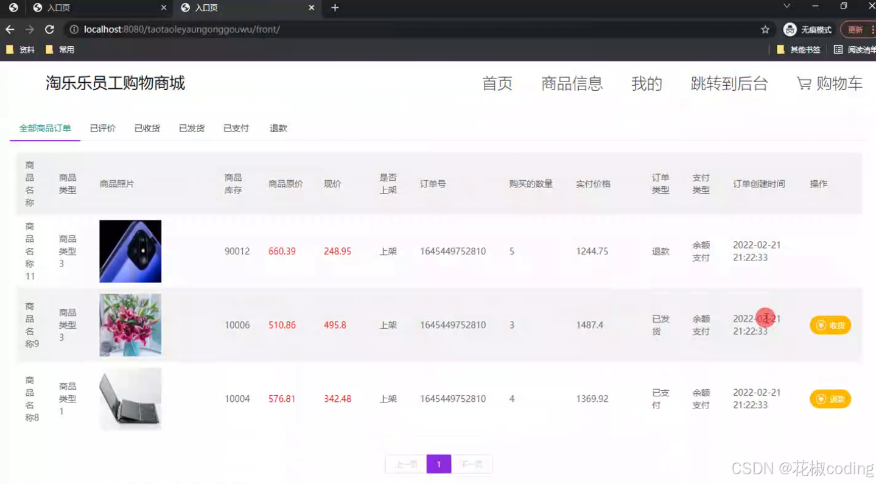Bookmark this page with the star icon
This screenshot has width=876, height=484.
(765, 29)
